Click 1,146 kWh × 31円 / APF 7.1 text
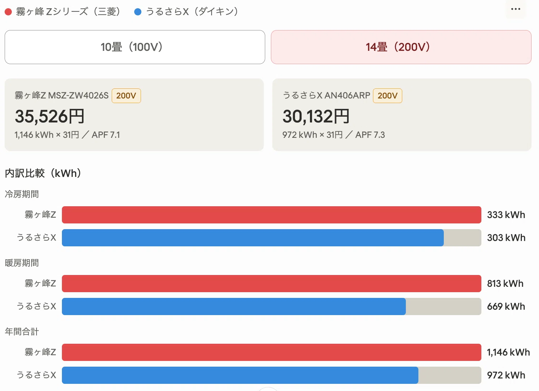The width and height of the screenshot is (539, 391). pos(67,135)
